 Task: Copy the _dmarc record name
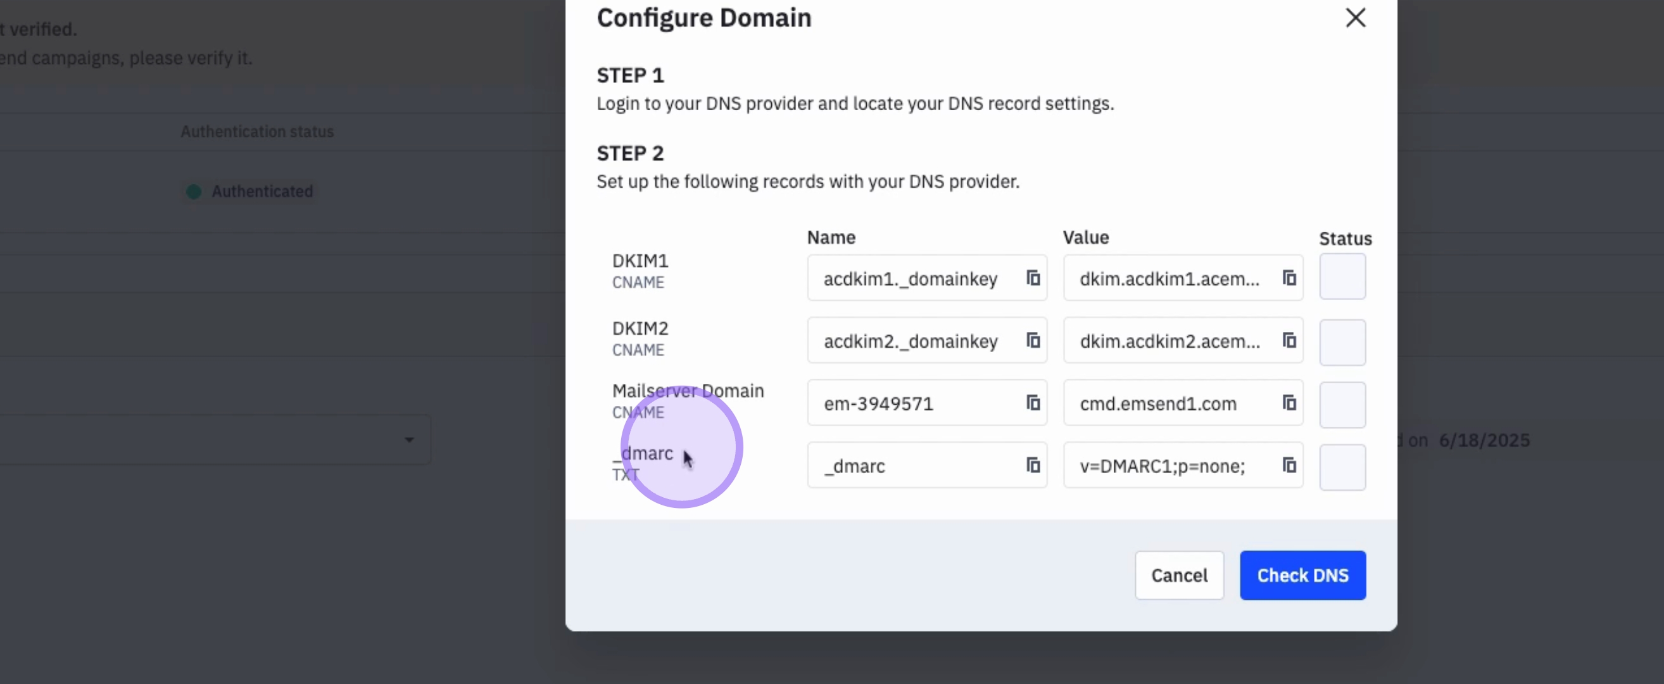coord(1033,465)
